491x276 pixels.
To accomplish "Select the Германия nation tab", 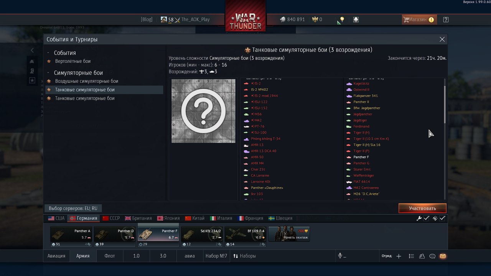I will (x=83, y=219).
